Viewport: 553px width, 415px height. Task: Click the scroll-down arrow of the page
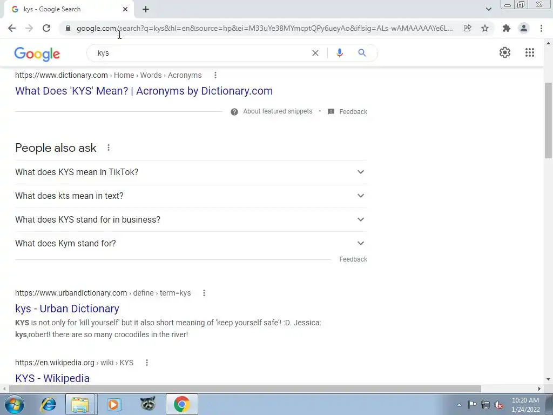pyautogui.click(x=548, y=380)
